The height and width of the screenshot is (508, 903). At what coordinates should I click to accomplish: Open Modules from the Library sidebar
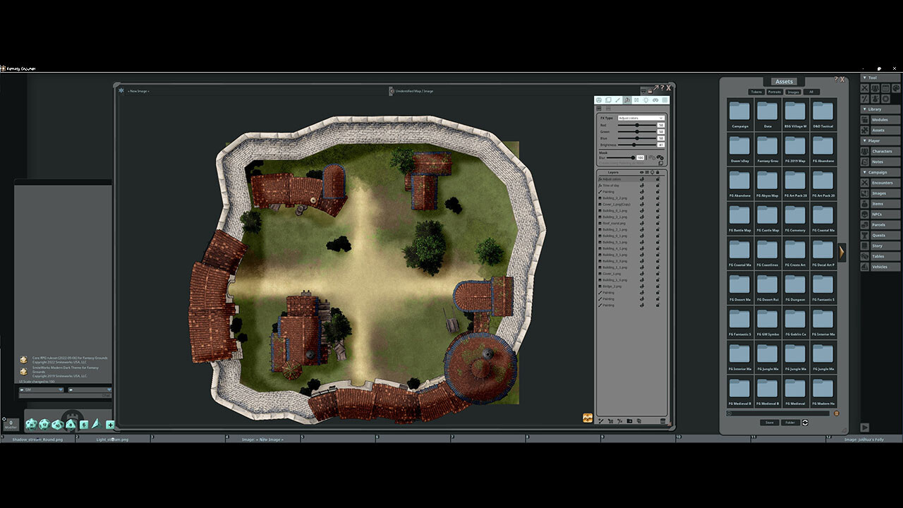[x=880, y=119]
